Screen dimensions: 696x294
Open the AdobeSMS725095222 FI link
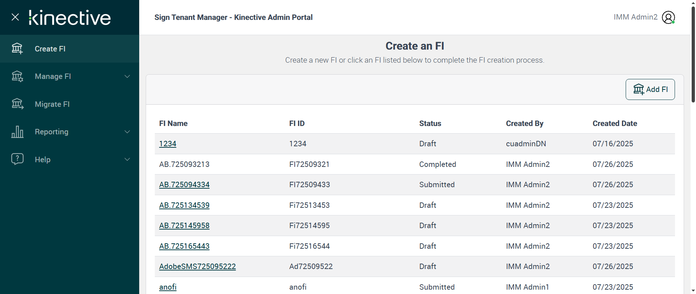197,266
